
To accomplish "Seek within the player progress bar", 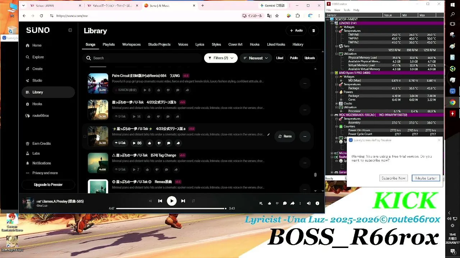I will coord(171,209).
